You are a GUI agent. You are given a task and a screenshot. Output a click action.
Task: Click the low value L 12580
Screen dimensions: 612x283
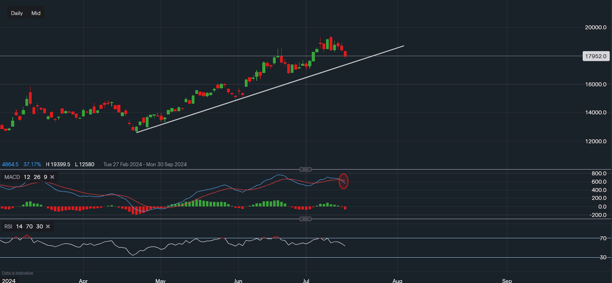[85, 164]
